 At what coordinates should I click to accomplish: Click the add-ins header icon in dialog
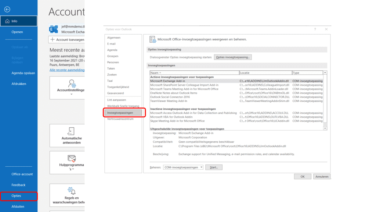pos(152,39)
